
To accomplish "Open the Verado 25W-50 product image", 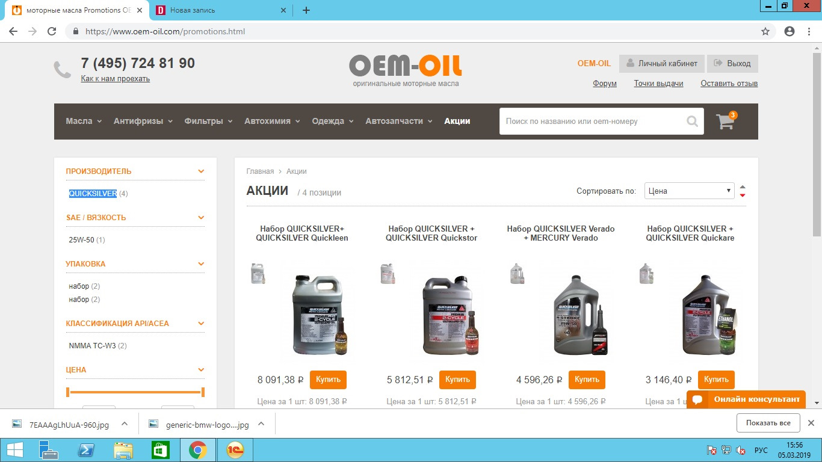I will click(x=580, y=315).
